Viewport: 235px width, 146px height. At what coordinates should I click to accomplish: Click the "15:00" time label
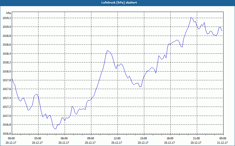click(144, 138)
